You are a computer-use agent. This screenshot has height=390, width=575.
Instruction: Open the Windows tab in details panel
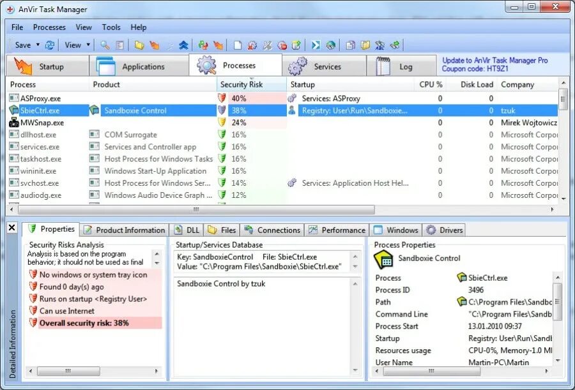pos(395,230)
